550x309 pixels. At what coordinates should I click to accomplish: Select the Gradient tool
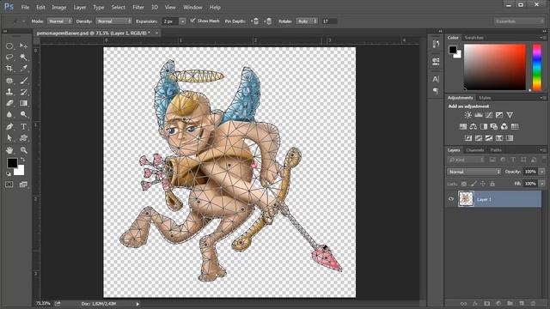point(23,103)
